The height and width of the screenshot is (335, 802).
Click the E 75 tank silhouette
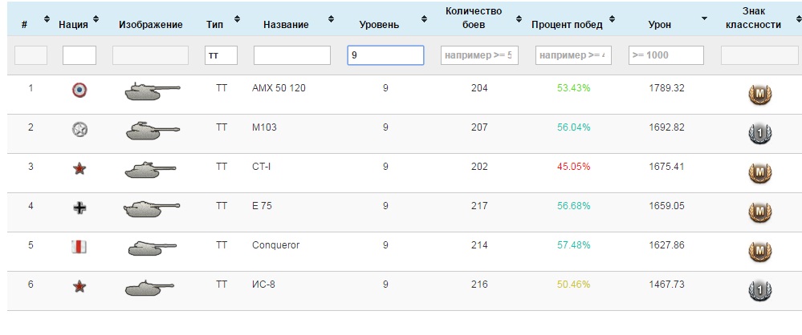(152, 209)
